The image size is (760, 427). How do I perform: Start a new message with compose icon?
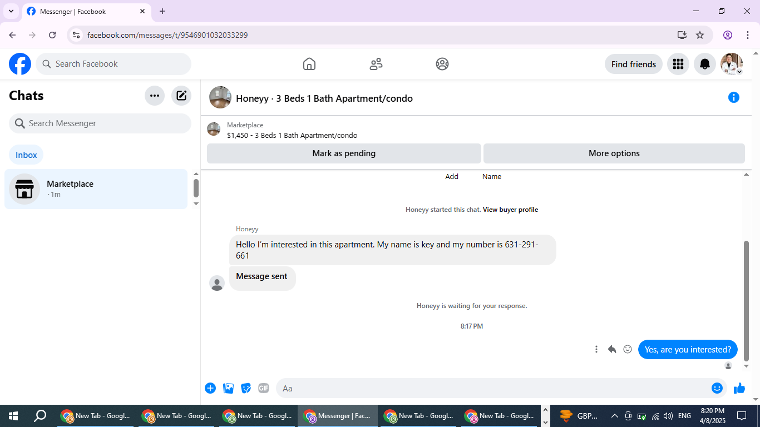[181, 96]
